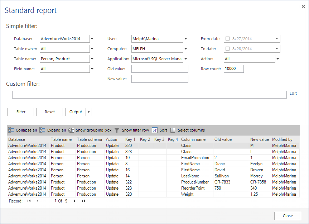Viewport: 309px width, 224px height.
Task: Select the cell showing CR-7833
Action: [231, 182]
